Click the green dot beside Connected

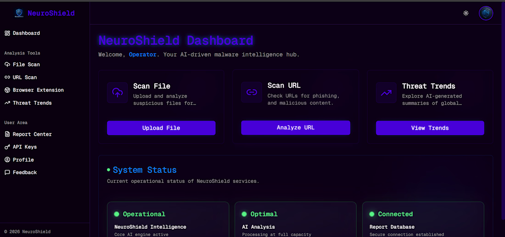(372, 214)
